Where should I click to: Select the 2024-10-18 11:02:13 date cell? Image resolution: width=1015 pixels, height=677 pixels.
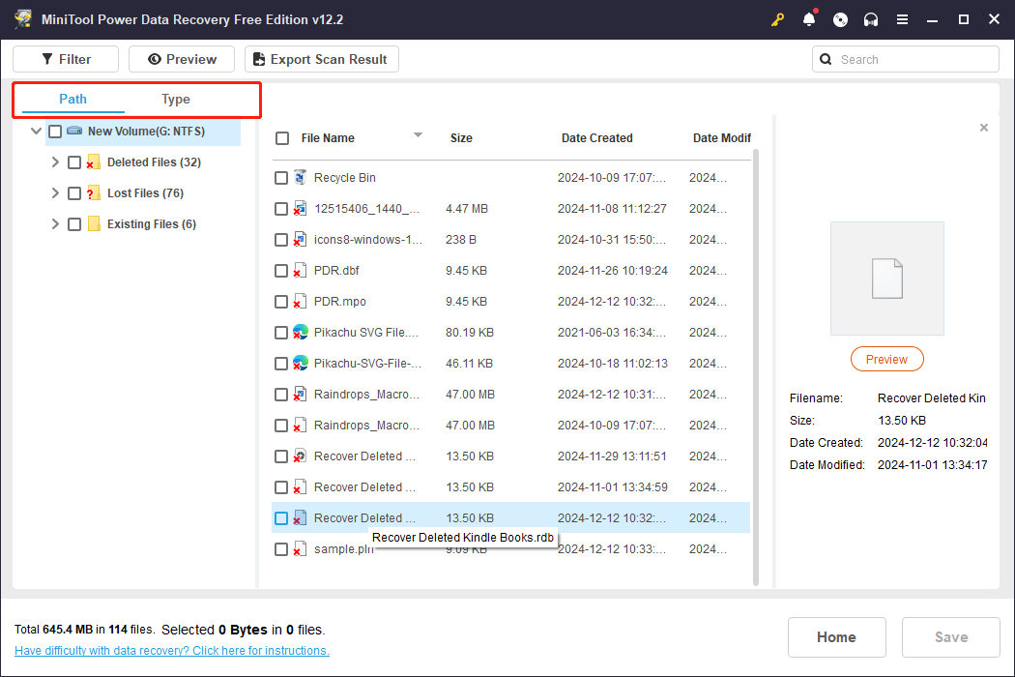[x=612, y=364]
